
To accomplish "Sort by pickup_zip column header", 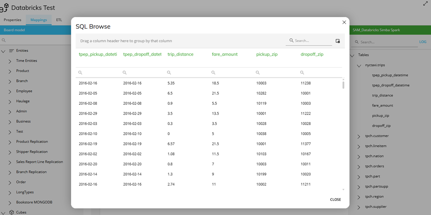I will pyautogui.click(x=267, y=54).
